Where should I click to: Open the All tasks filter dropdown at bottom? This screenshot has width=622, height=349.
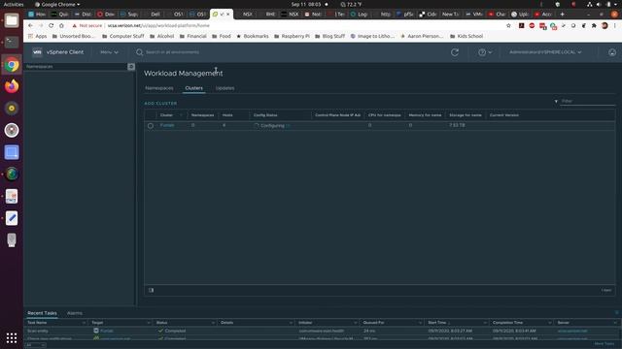pos(35,345)
